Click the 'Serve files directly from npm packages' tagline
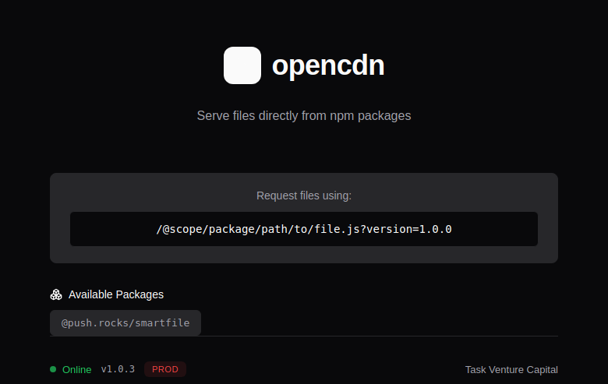The image size is (608, 384). click(x=304, y=115)
